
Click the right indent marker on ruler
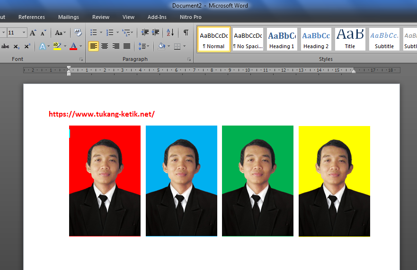354,71
